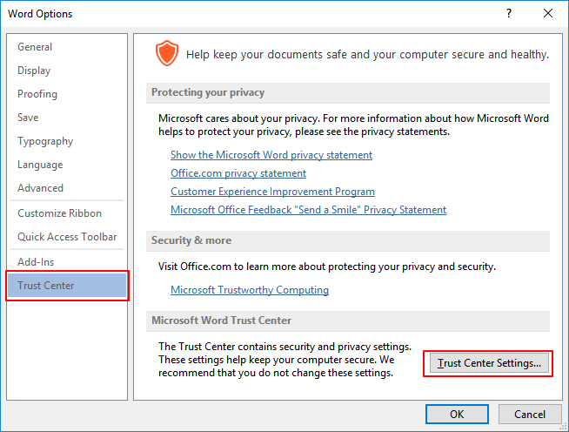Image resolution: width=569 pixels, height=432 pixels.
Task: Open the Customer Experience Improvement Program link
Action: click(x=272, y=192)
